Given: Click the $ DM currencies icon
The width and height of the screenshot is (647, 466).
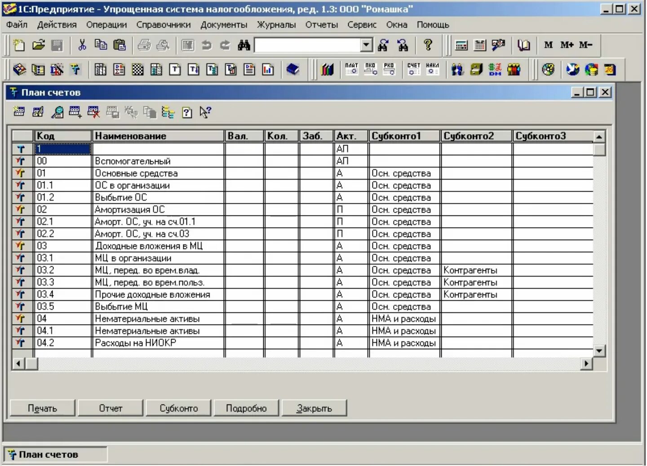Looking at the screenshot, I should coord(495,69).
